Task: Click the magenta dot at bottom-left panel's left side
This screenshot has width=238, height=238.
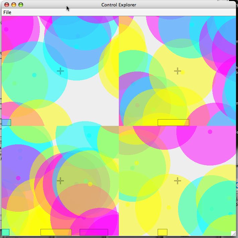Action: [x=18, y=178]
